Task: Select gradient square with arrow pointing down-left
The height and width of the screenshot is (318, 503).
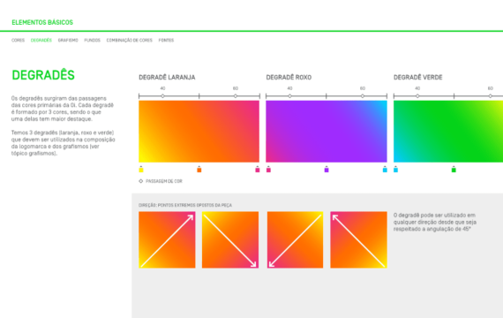Action: (295, 239)
